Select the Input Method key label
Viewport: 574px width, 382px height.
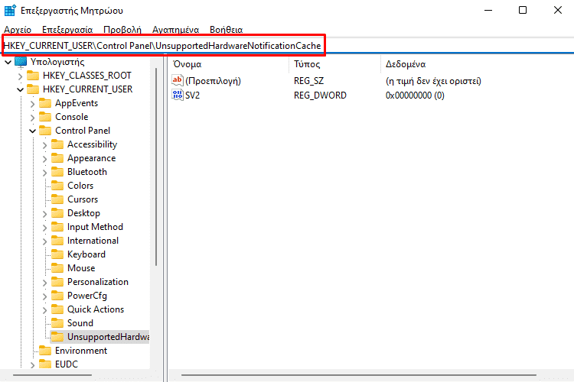coord(95,227)
